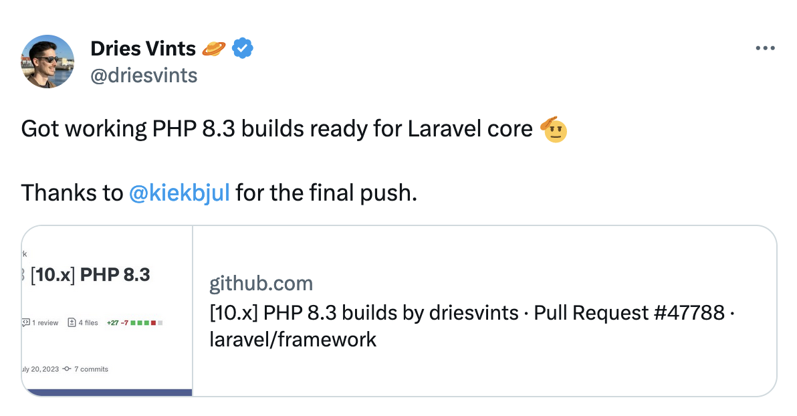Open the @driesvints handle
Viewport: 797px width, 416px height.
144,76
